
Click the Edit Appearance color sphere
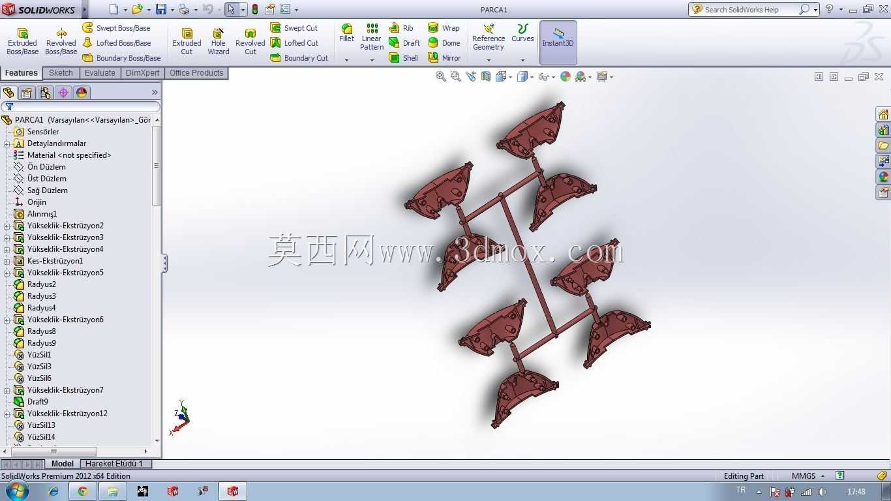565,76
